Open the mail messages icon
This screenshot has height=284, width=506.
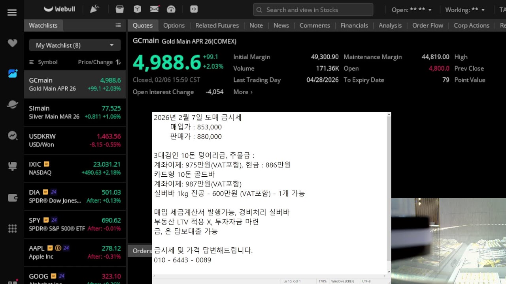[x=155, y=9]
